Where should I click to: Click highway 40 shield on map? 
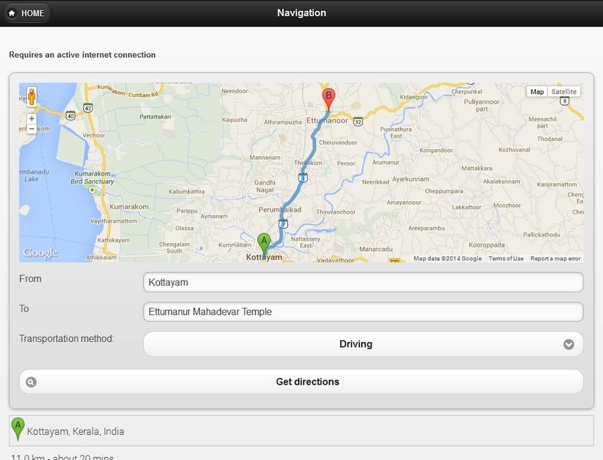click(70, 116)
